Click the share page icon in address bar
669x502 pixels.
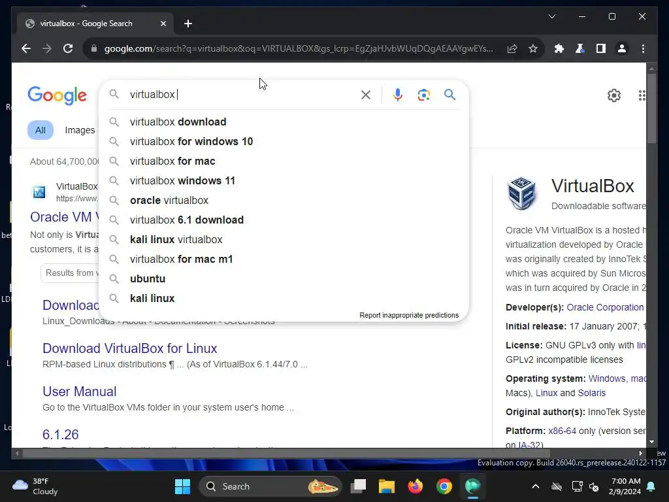click(512, 48)
